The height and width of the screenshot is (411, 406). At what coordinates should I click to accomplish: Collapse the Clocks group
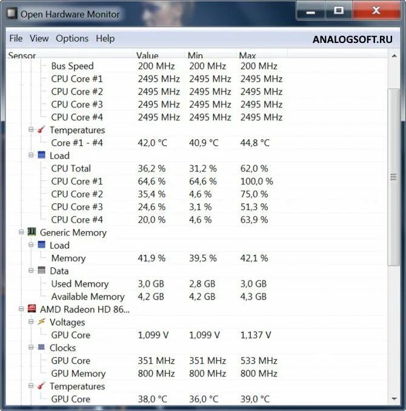[31, 347]
